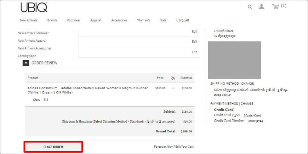Open the Apparel menu
Screen dimensions: 308x154
pos(96,20)
